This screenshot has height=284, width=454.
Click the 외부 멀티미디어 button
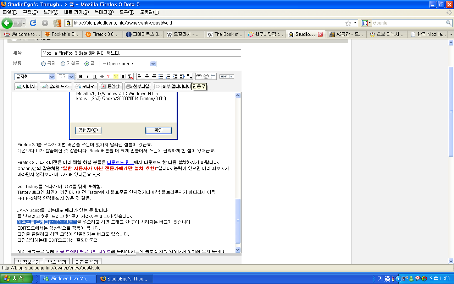tap(173, 86)
